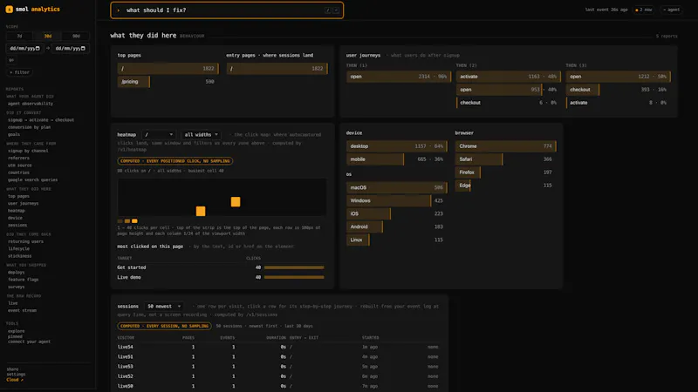Click the activate 1163 bar in THEN (2)
Image resolution: width=698 pixels, height=392 pixels.
[x=508, y=77]
